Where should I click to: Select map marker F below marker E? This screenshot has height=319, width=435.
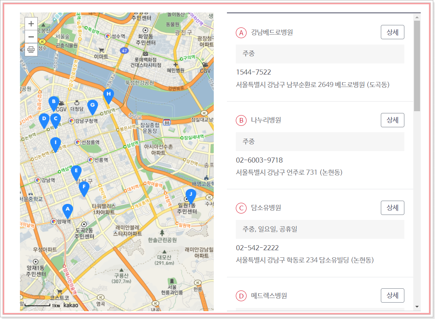click(x=83, y=186)
